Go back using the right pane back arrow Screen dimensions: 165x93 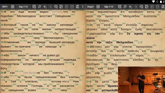click(130, 7)
